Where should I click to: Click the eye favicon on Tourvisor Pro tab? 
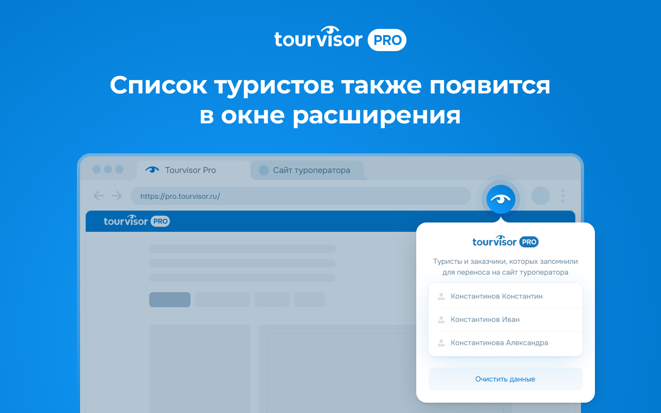152,170
